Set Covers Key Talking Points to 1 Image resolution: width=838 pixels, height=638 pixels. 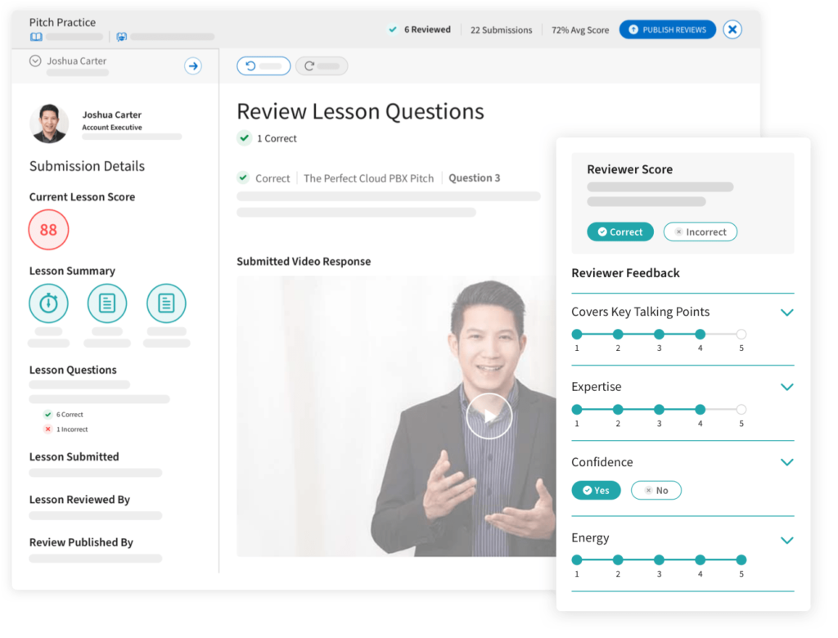pyautogui.click(x=577, y=335)
